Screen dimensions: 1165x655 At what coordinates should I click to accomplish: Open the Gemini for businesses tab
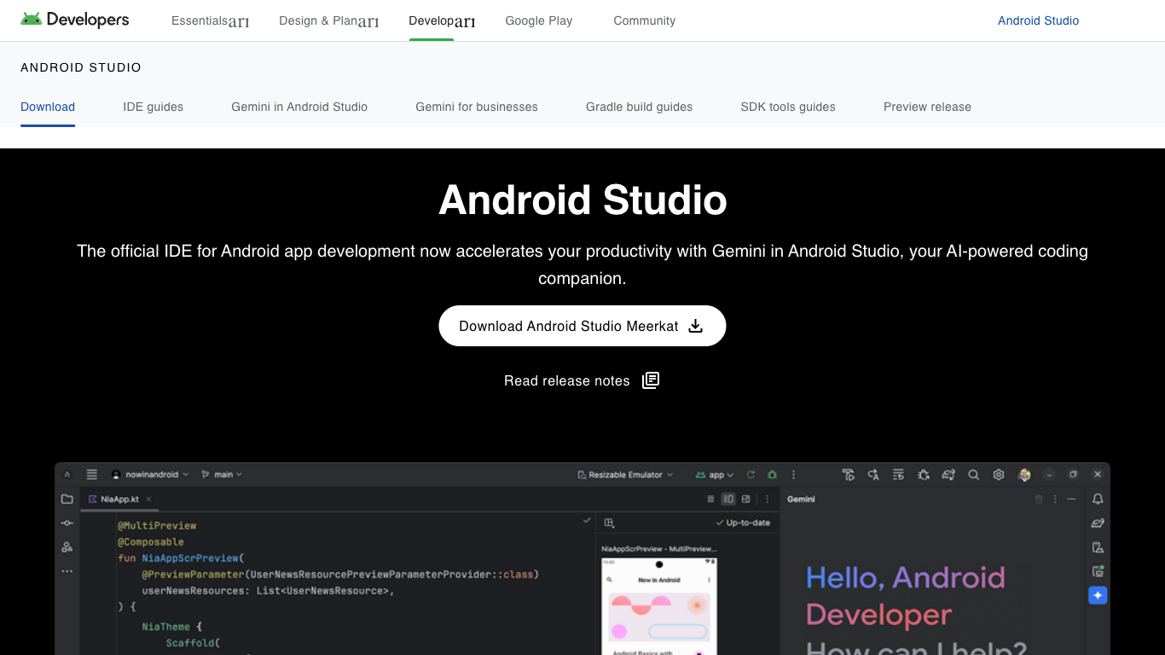click(x=477, y=107)
